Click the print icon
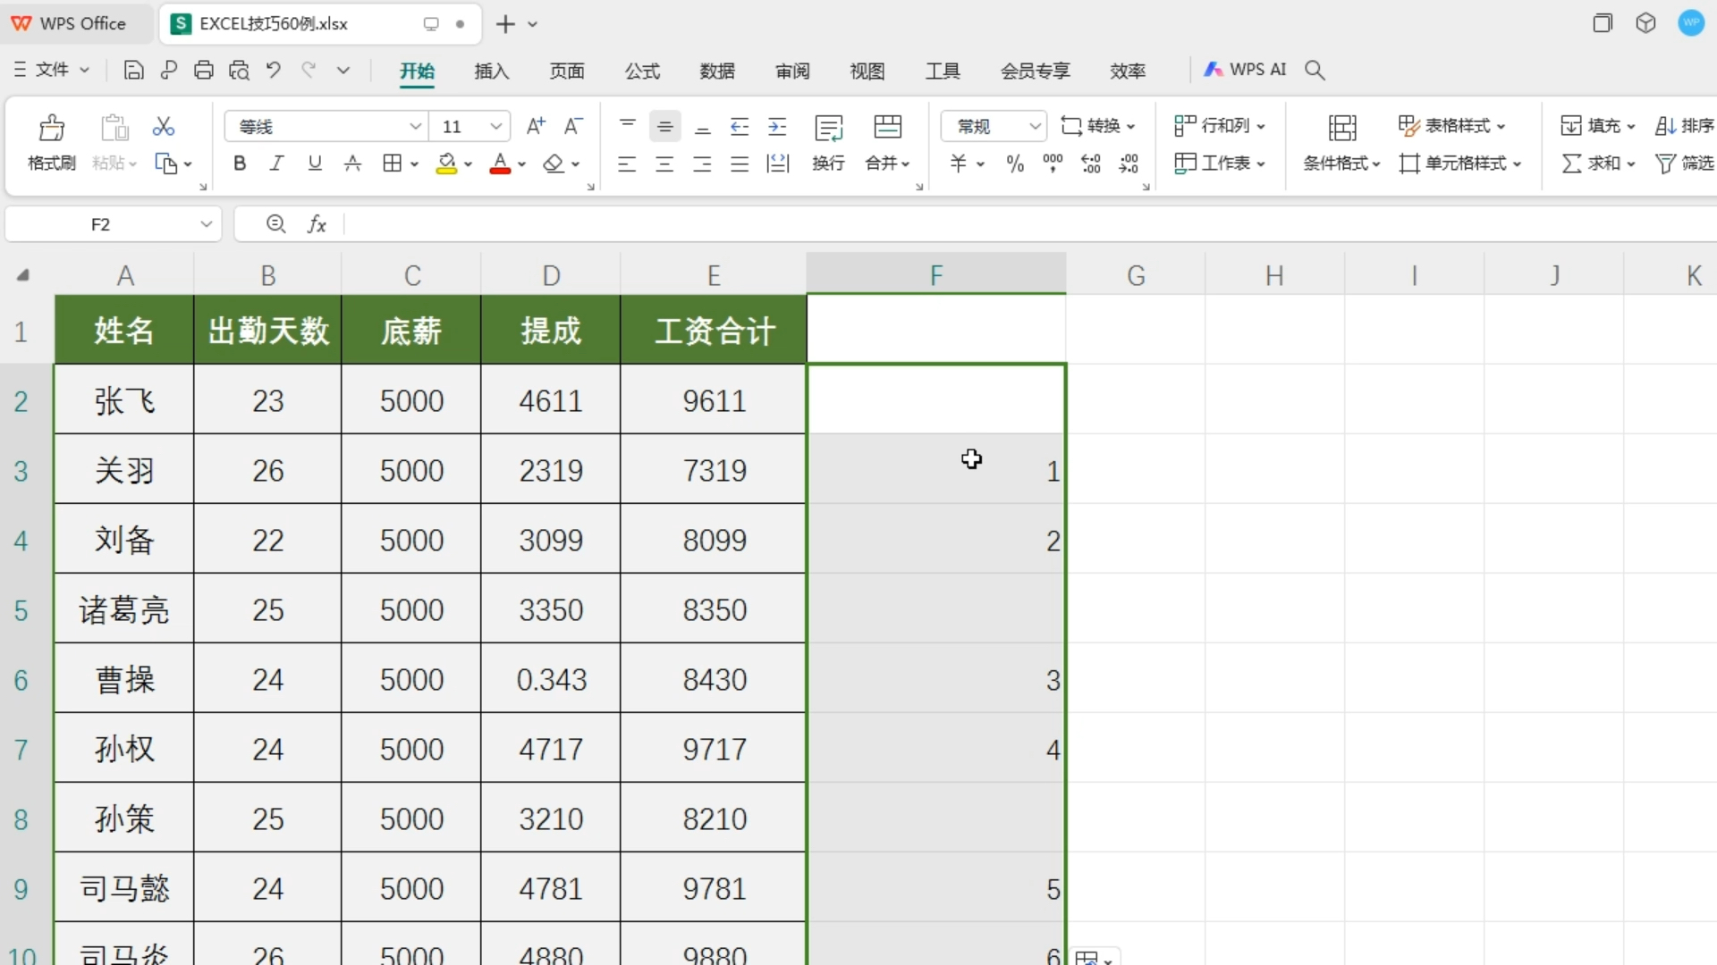 [x=204, y=70]
